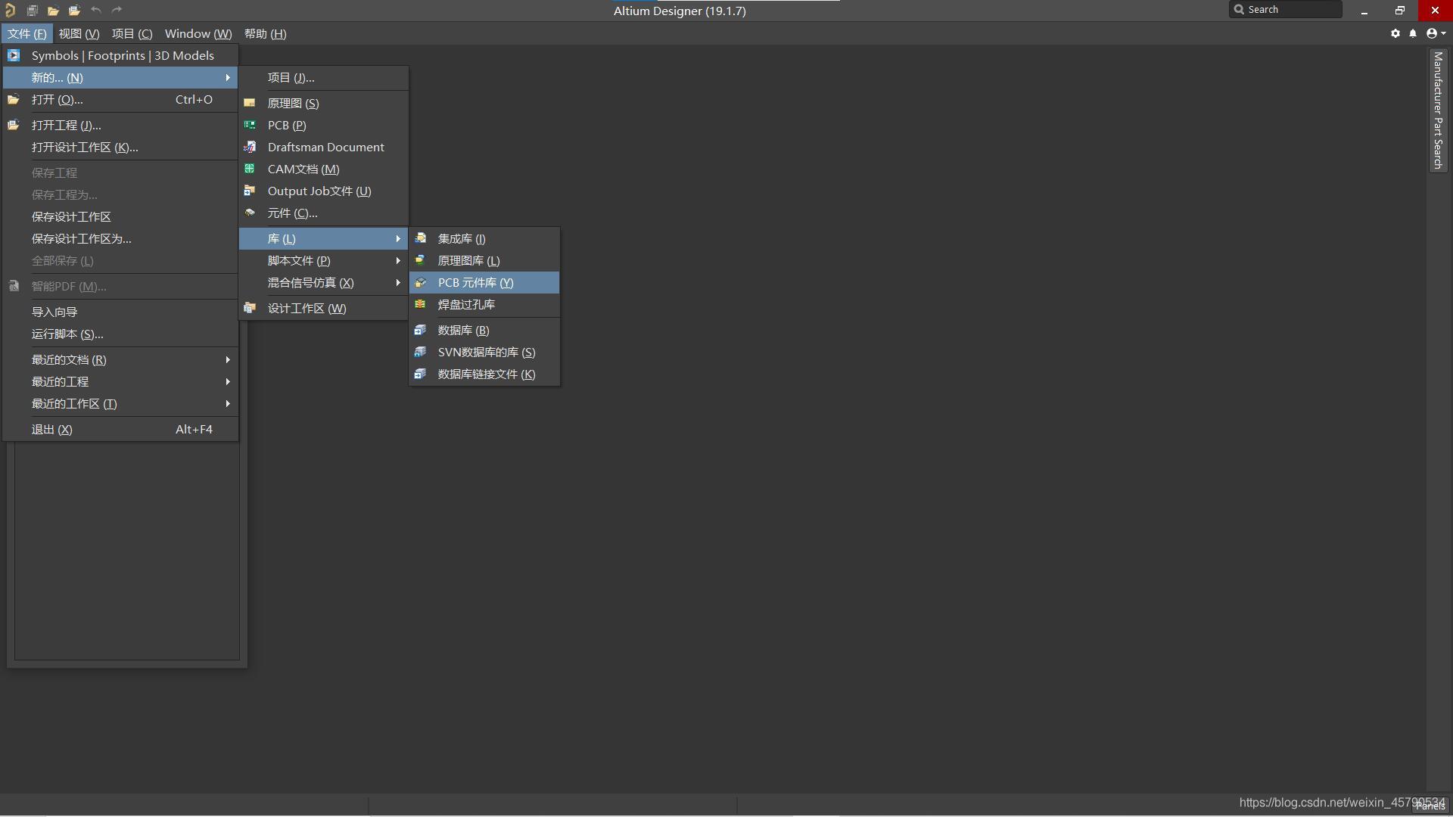Choose 保存设计工作区为... menu entry
The height and width of the screenshot is (817, 1453).
[x=121, y=238]
